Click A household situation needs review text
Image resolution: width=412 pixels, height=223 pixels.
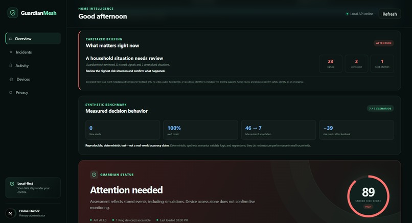[x=124, y=58]
